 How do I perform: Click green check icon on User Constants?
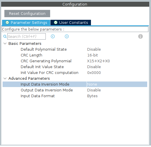[x=56, y=22]
